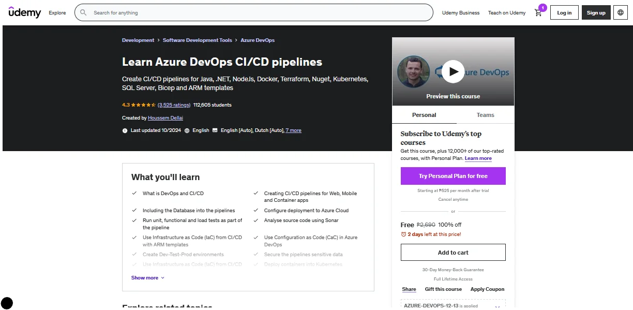This screenshot has height=310, width=633.
Task: Click the Share link
Action: [409, 289]
